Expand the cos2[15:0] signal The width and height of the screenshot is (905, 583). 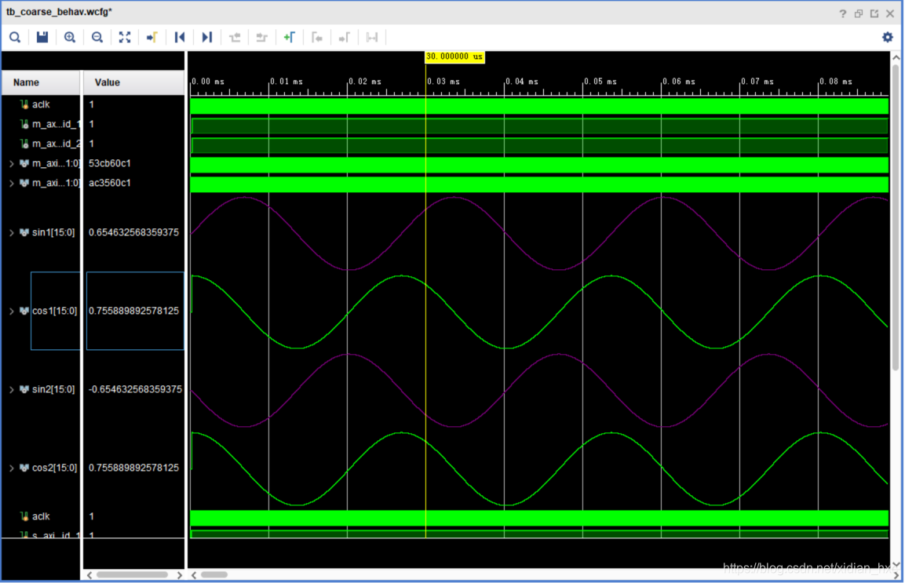(x=11, y=468)
